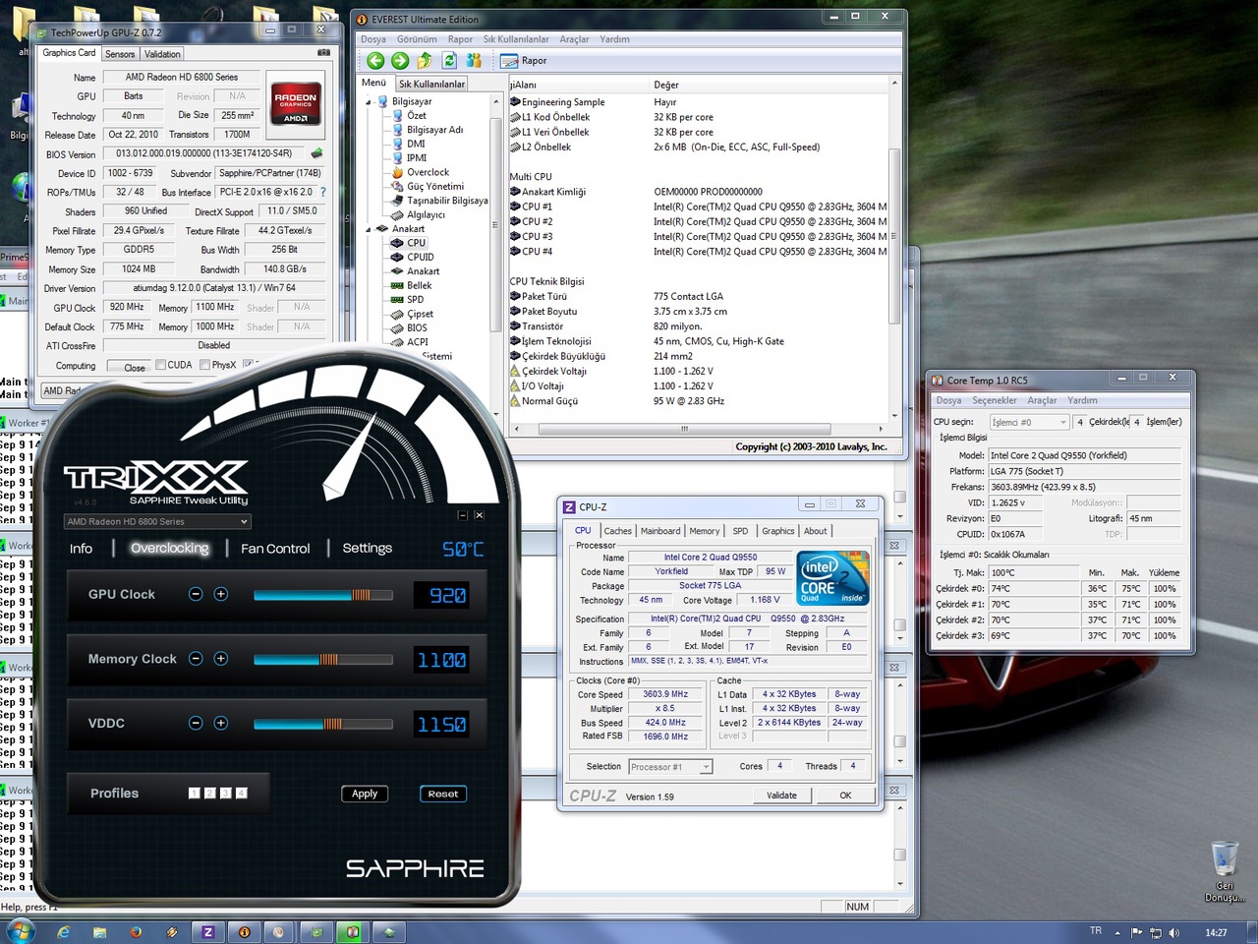The width and height of the screenshot is (1258, 944).
Task: Increase GPU Clock with plus icon
Action: point(221,594)
